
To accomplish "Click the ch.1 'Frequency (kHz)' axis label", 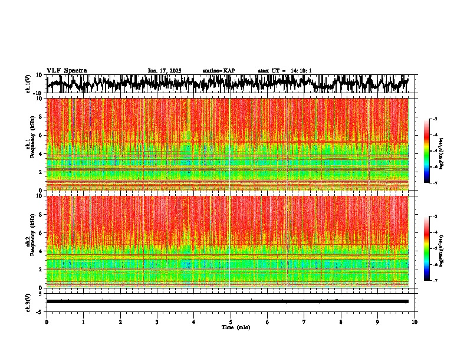I will (33, 137).
